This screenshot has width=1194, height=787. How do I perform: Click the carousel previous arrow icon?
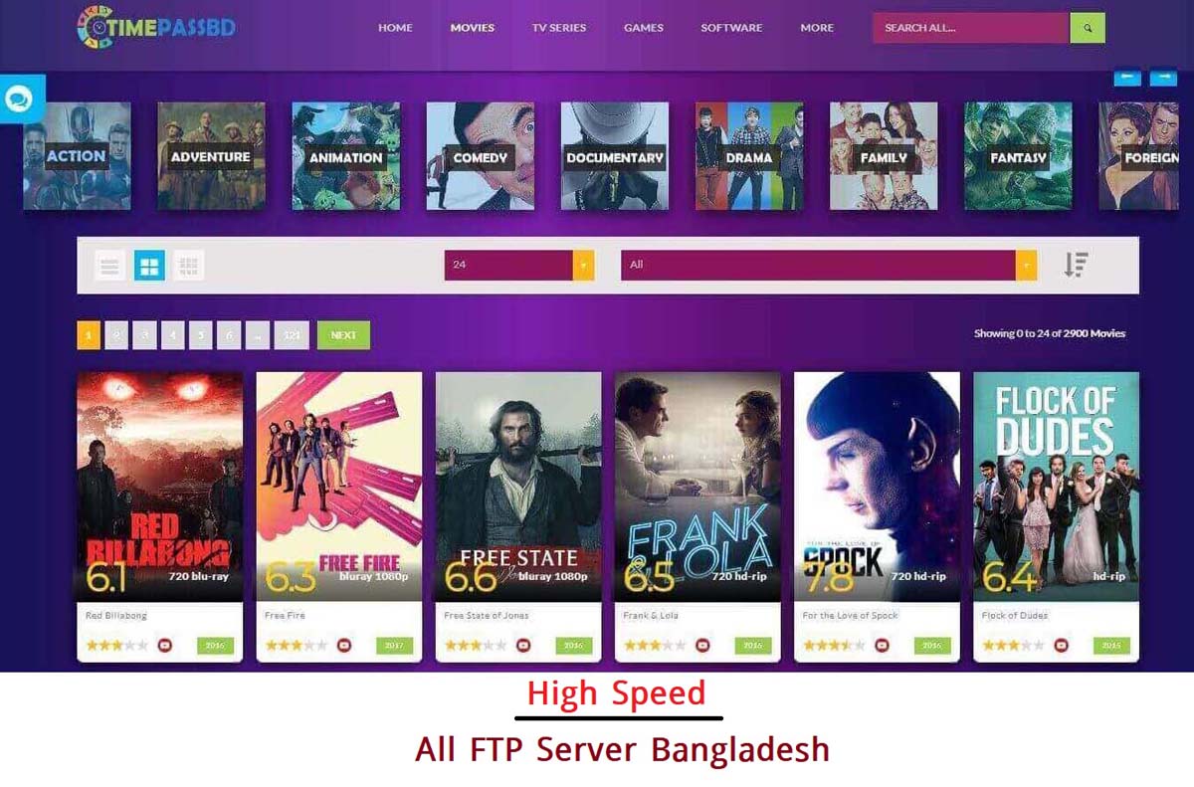pyautogui.click(x=1127, y=77)
